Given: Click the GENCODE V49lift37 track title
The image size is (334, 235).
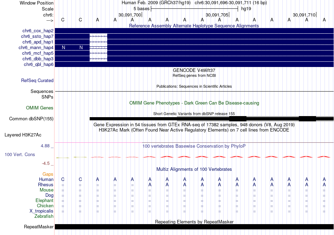Looking at the screenshot, I should coord(194,70).
